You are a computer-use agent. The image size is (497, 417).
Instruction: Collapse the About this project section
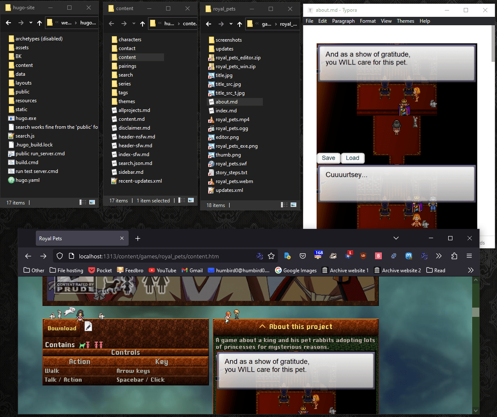click(296, 327)
